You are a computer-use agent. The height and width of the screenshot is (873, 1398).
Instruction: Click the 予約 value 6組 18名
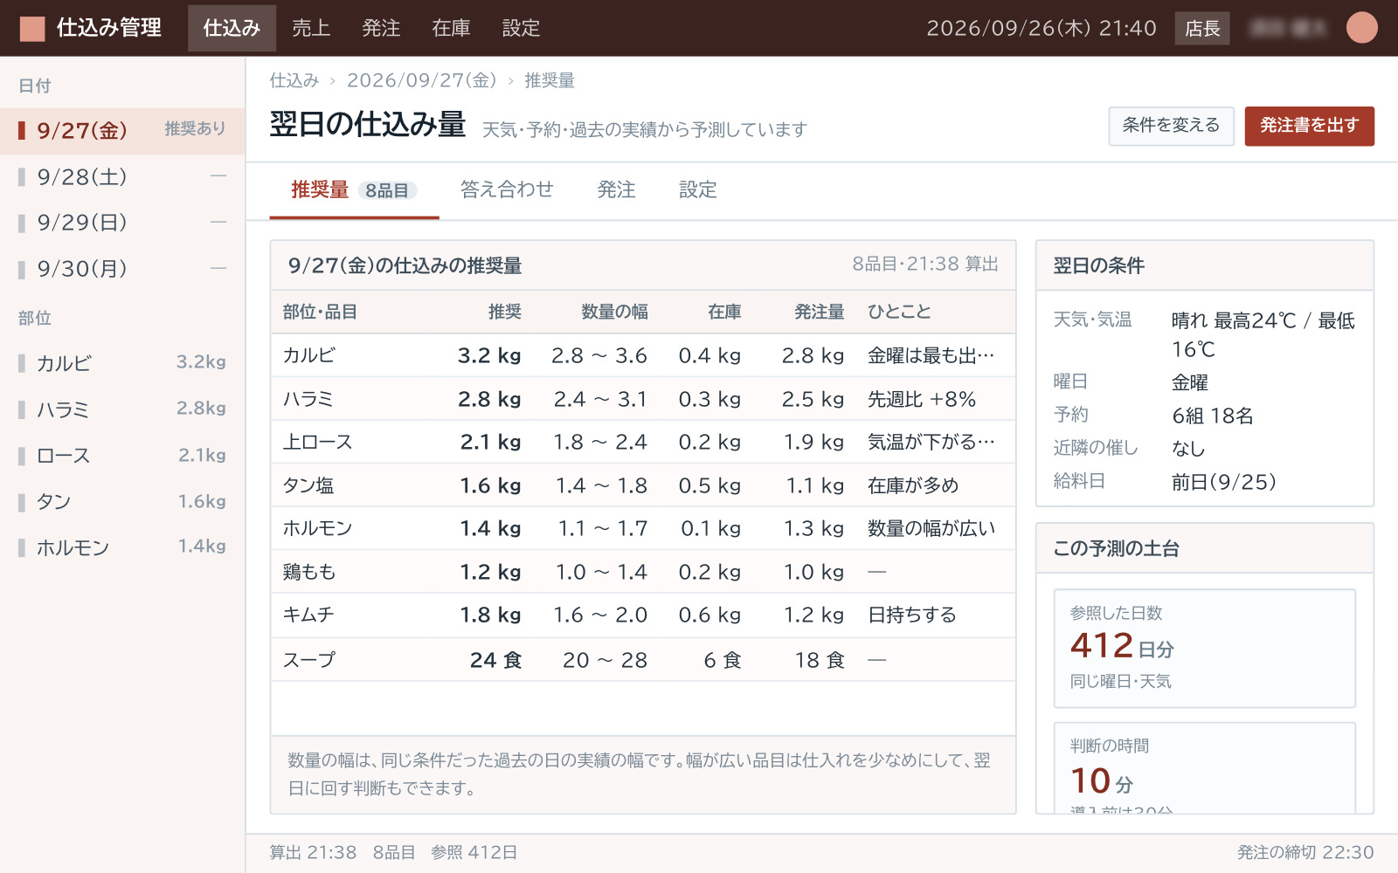1213,416
